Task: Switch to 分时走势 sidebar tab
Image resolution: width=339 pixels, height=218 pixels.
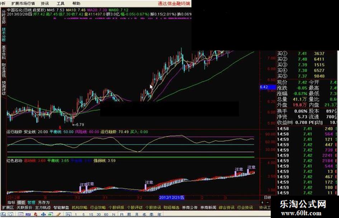Action: click(4, 17)
